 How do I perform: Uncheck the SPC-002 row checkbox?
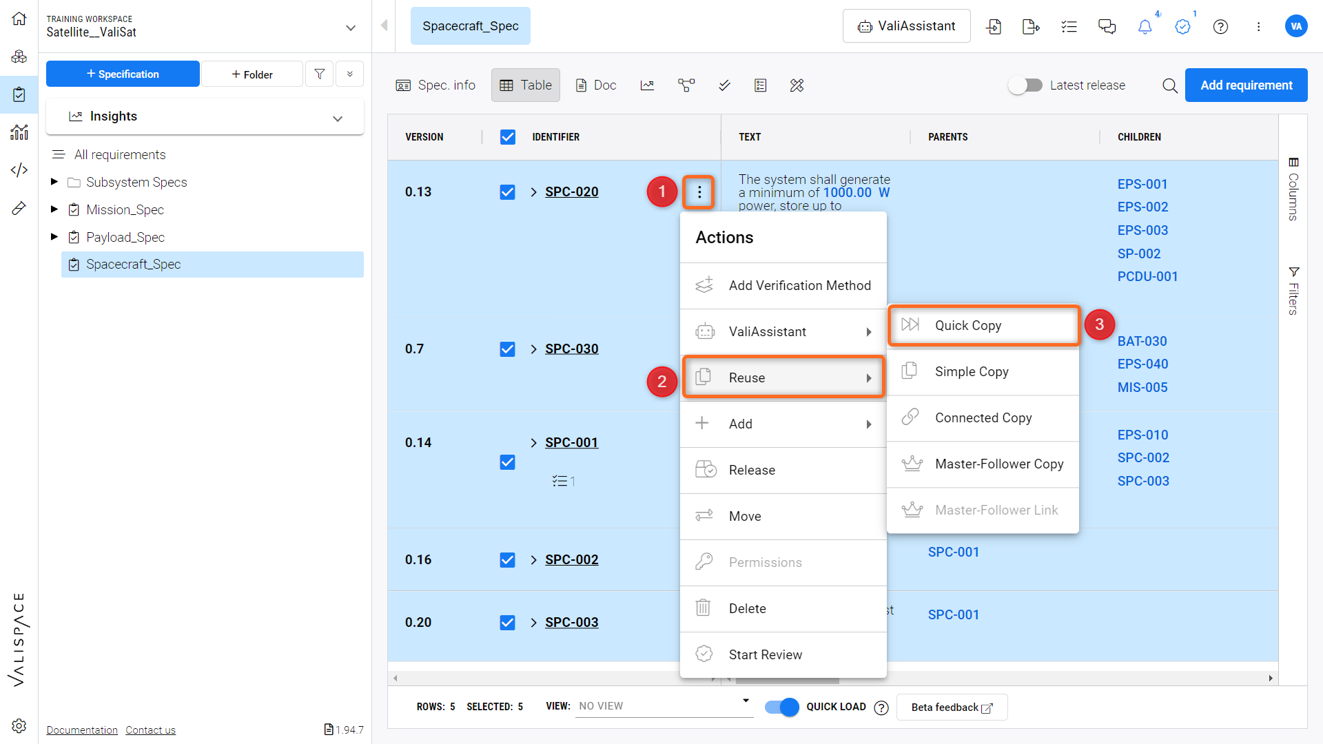pos(508,560)
